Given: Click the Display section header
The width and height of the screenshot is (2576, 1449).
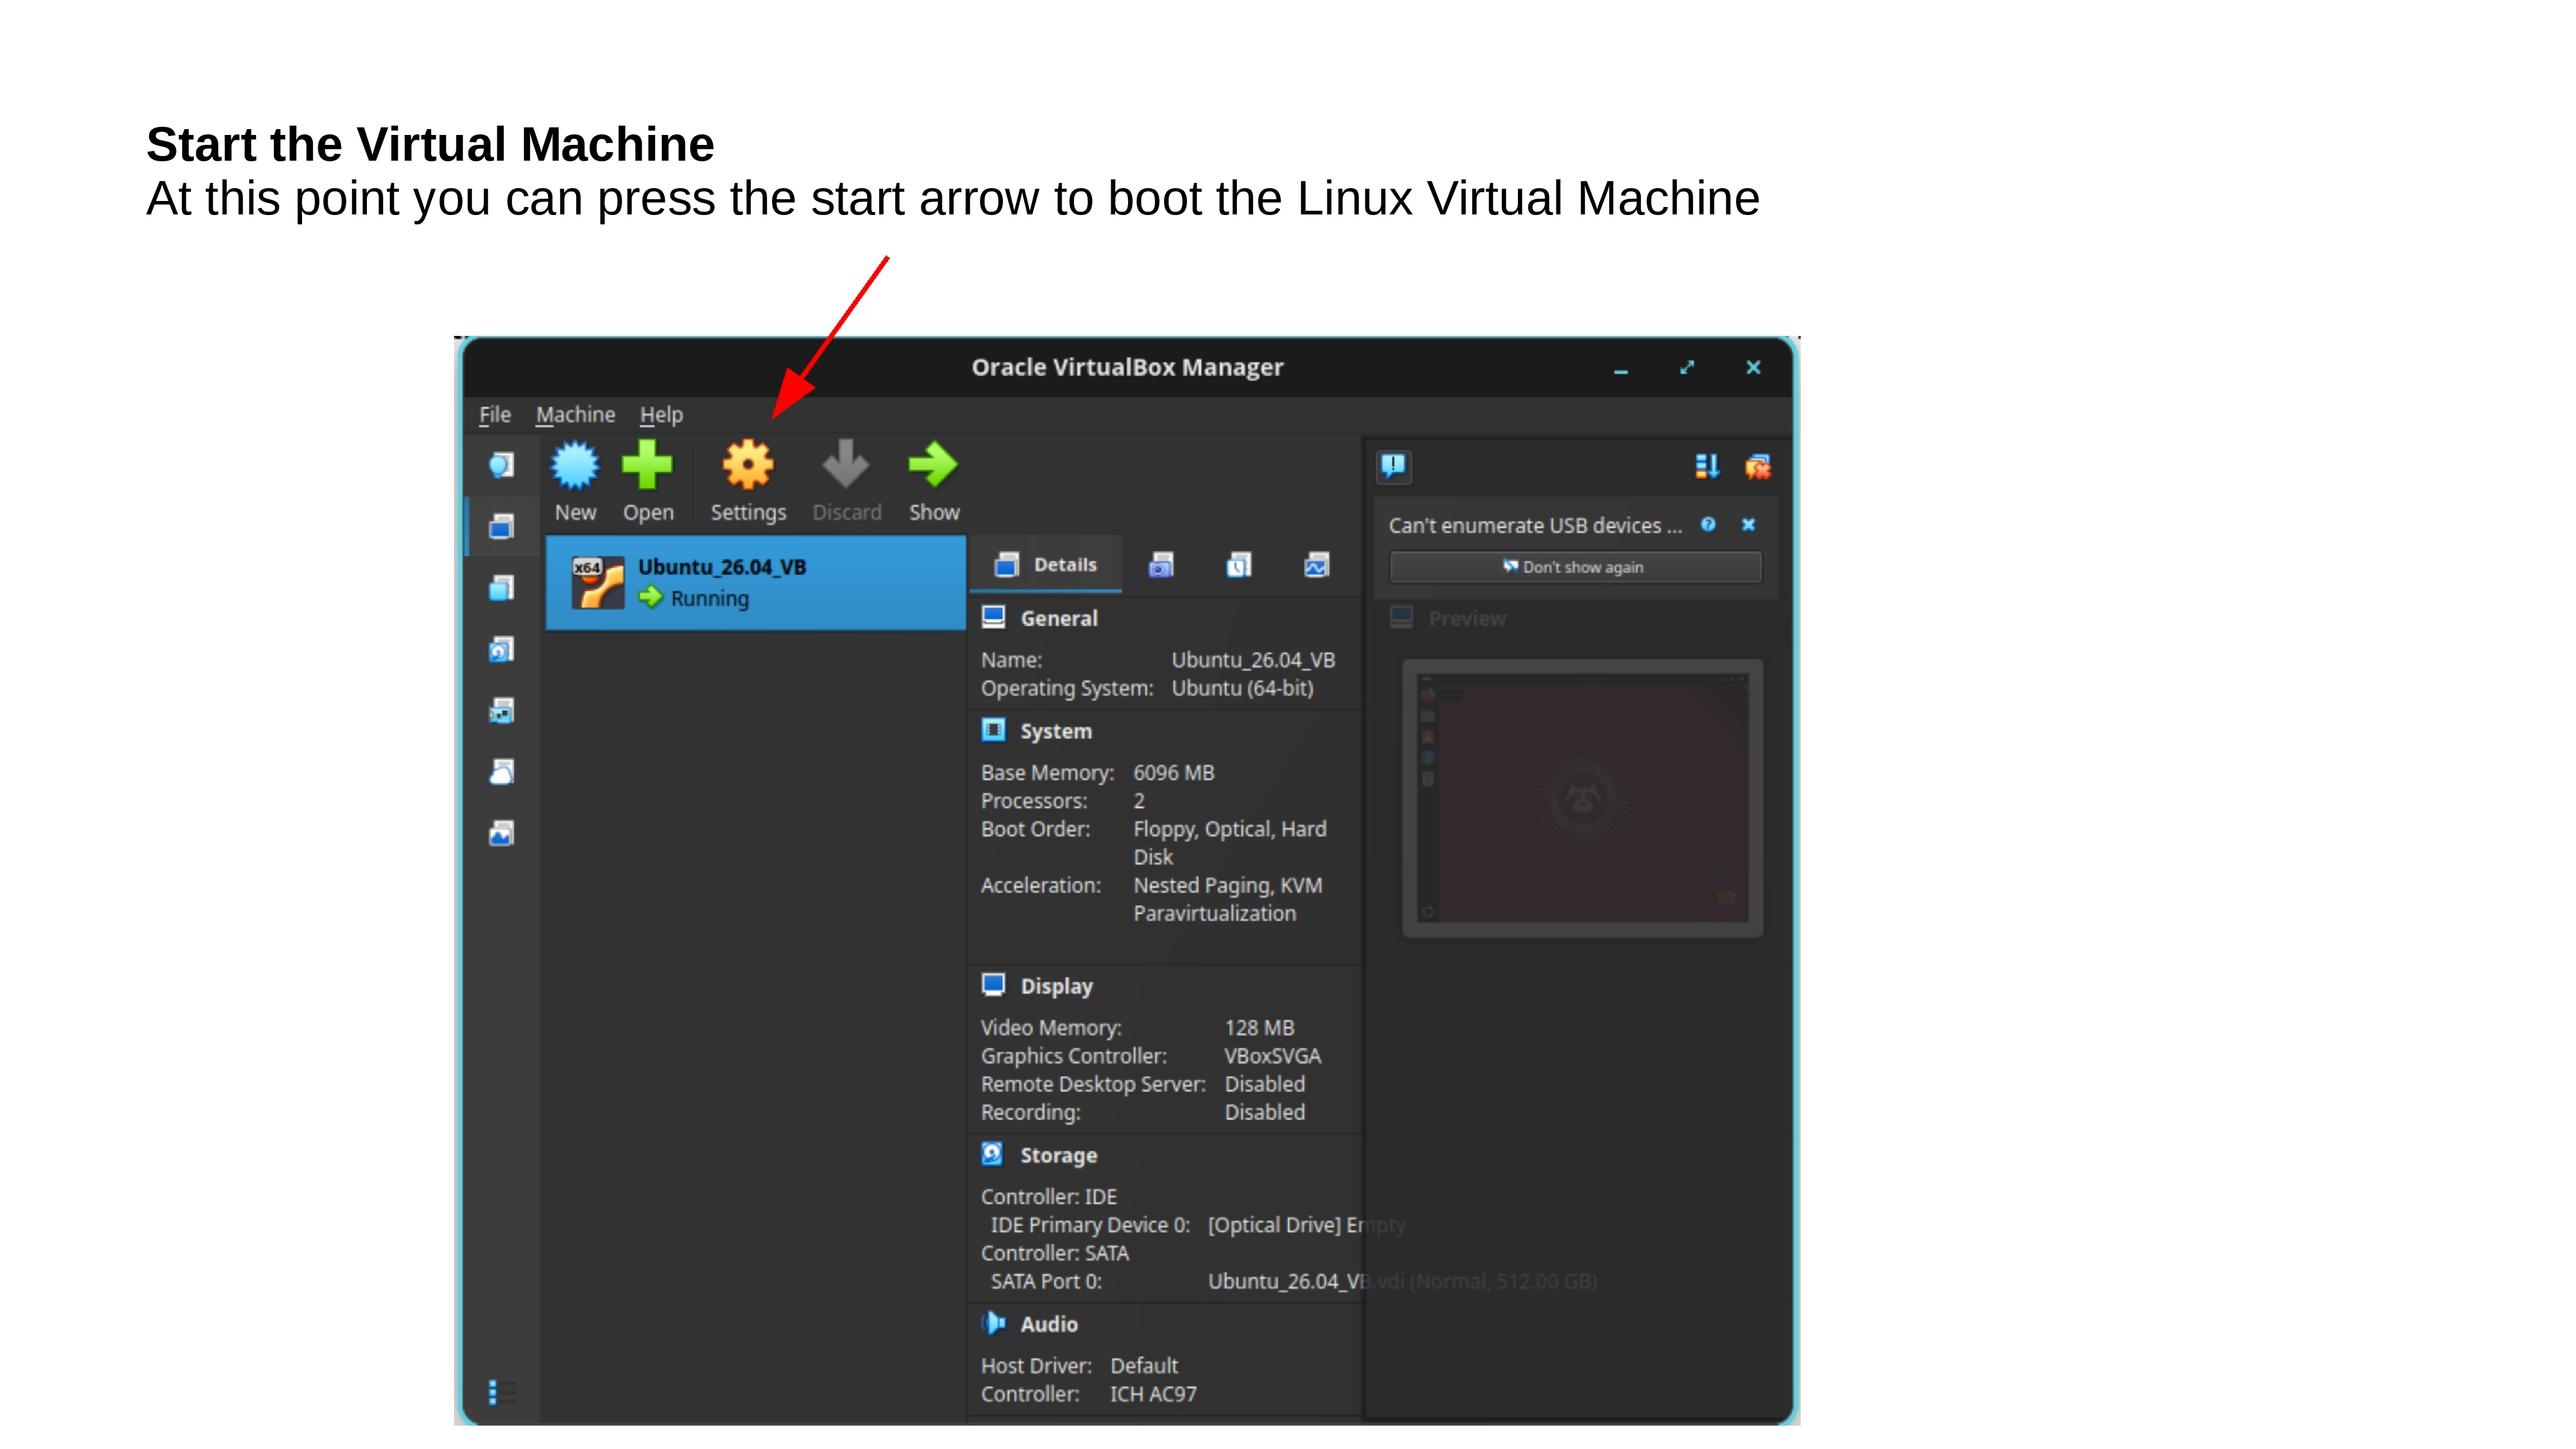Looking at the screenshot, I should (1056, 986).
